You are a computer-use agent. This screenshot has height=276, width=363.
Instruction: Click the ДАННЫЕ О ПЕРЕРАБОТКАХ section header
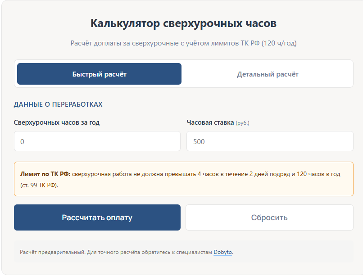point(59,104)
